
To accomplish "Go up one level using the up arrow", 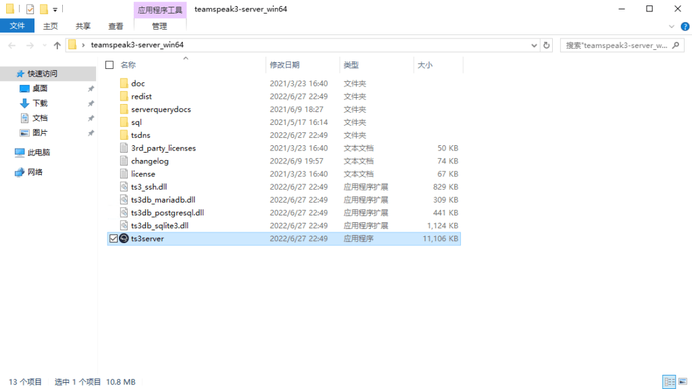I will 57,46.
